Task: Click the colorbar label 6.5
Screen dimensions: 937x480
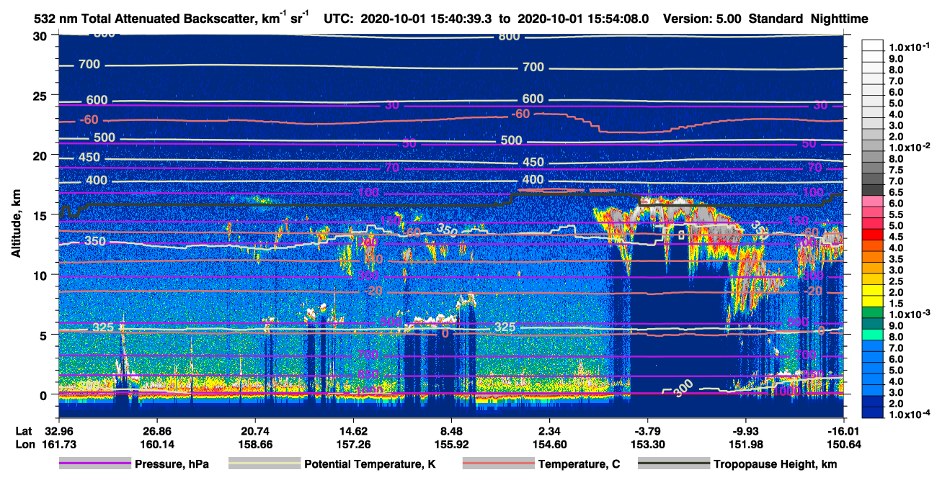Action: click(896, 193)
